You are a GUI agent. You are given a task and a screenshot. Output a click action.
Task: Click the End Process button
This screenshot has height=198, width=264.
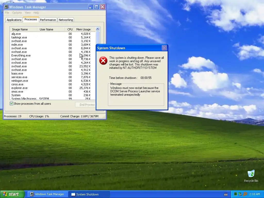click(86, 105)
